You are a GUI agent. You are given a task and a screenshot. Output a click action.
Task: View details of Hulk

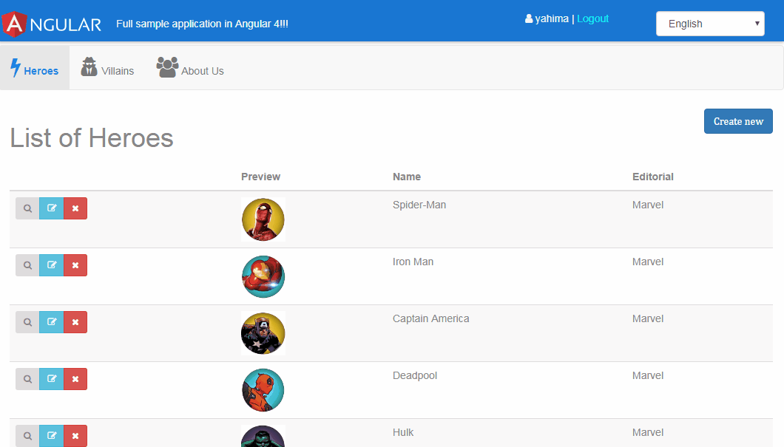pyautogui.click(x=27, y=436)
